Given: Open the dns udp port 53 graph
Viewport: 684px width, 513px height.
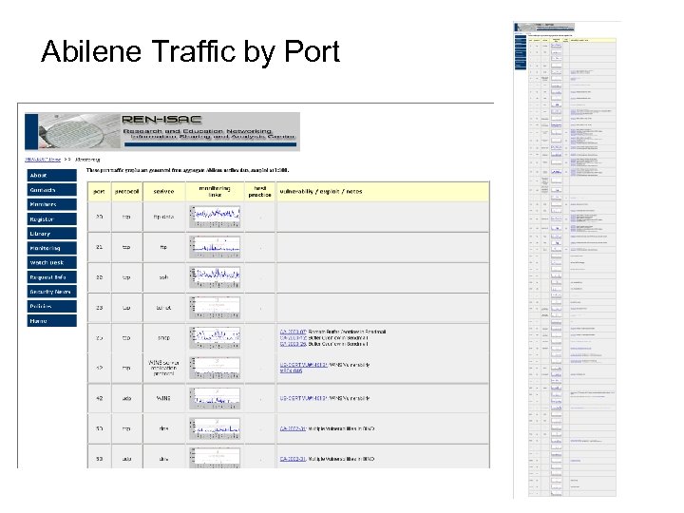Looking at the screenshot, I should tap(215, 458).
